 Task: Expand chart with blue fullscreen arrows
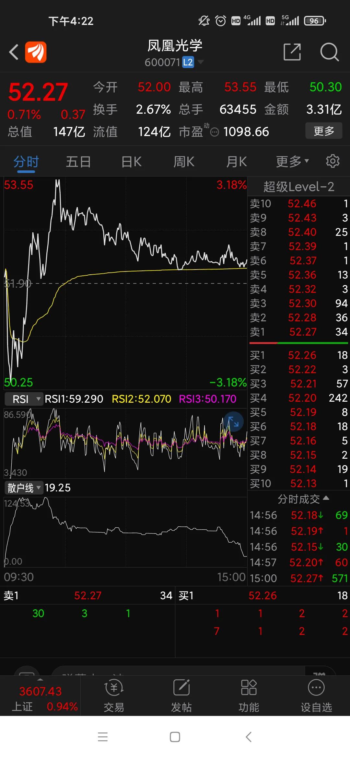[233, 421]
